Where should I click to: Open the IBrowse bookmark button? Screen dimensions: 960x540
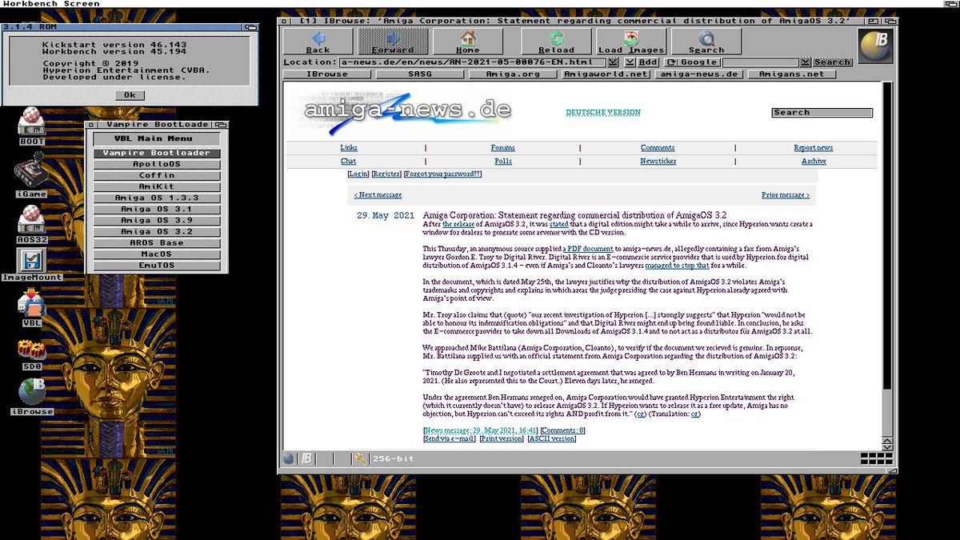326,74
